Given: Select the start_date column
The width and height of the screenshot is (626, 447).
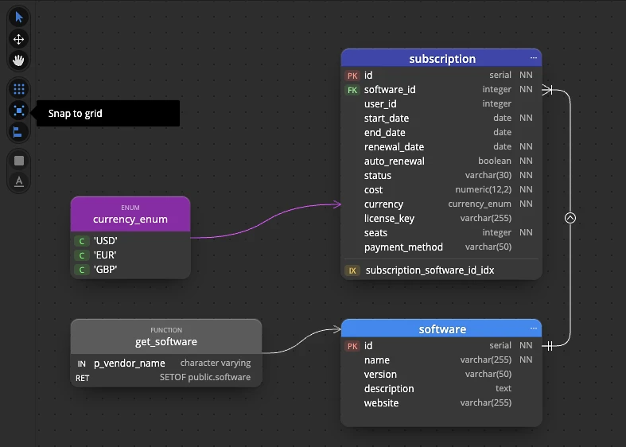Looking at the screenshot, I should click(x=441, y=119).
